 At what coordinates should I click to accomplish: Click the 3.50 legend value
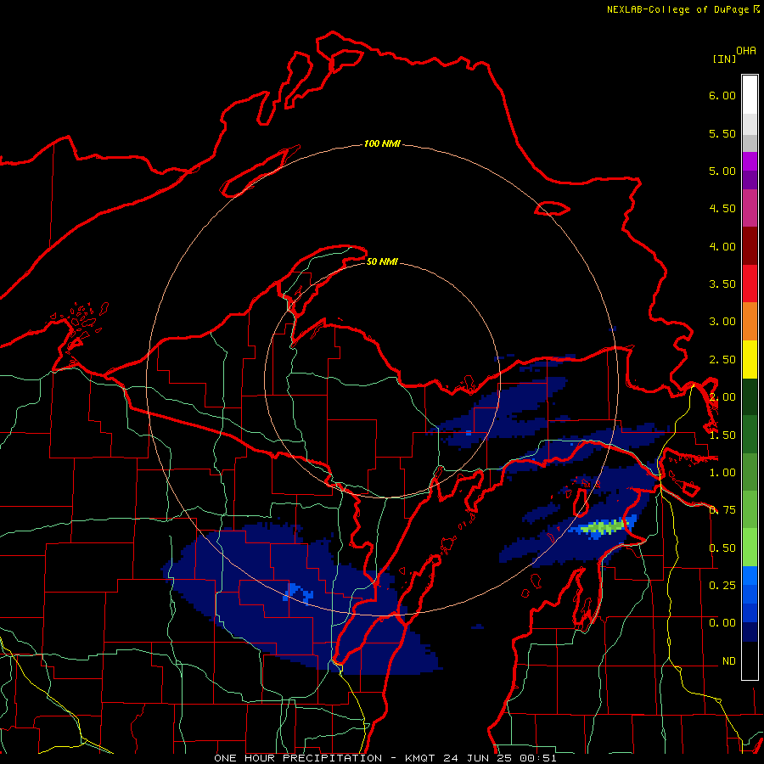click(x=722, y=284)
